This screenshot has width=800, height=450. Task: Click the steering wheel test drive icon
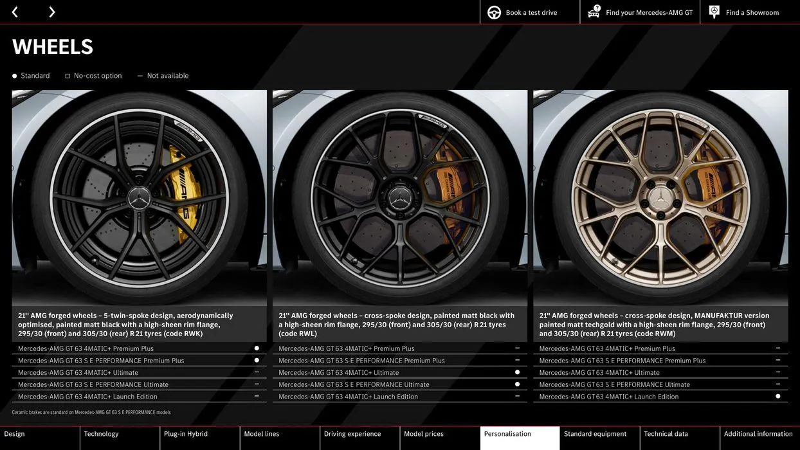click(494, 12)
